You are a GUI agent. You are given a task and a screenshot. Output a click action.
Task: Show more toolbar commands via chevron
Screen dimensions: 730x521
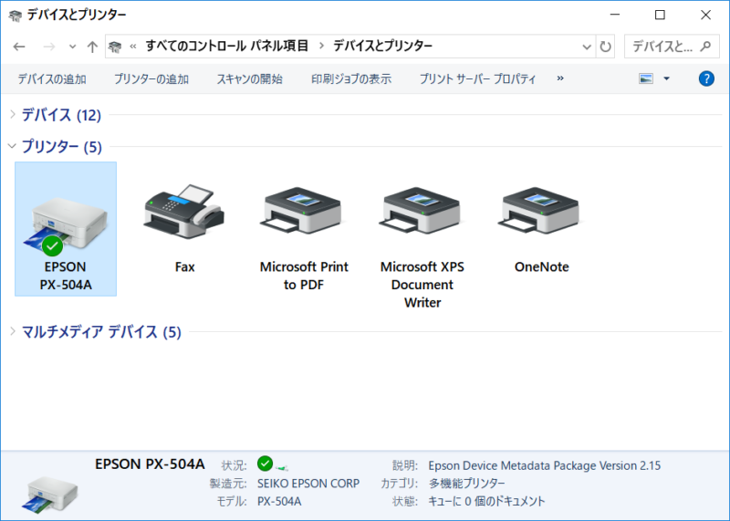(559, 79)
